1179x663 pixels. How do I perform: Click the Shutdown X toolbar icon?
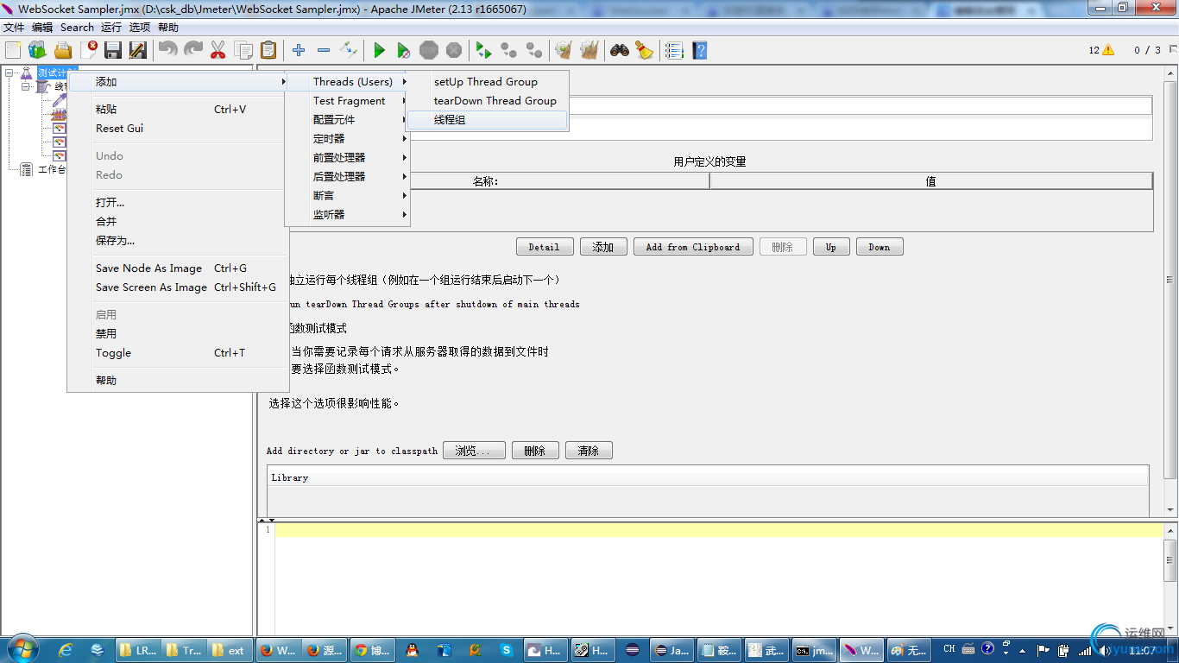(454, 50)
